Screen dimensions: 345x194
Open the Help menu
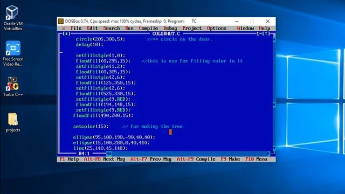(x=264, y=28)
